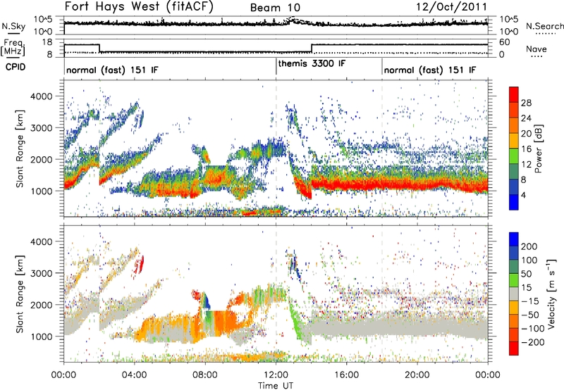Click the dashed 18:00 marker in the velocity panel

tap(382, 294)
